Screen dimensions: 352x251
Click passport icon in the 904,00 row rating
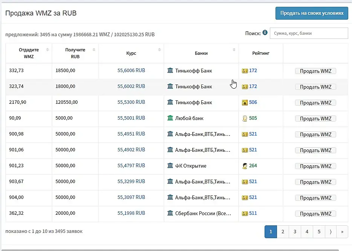(245, 198)
